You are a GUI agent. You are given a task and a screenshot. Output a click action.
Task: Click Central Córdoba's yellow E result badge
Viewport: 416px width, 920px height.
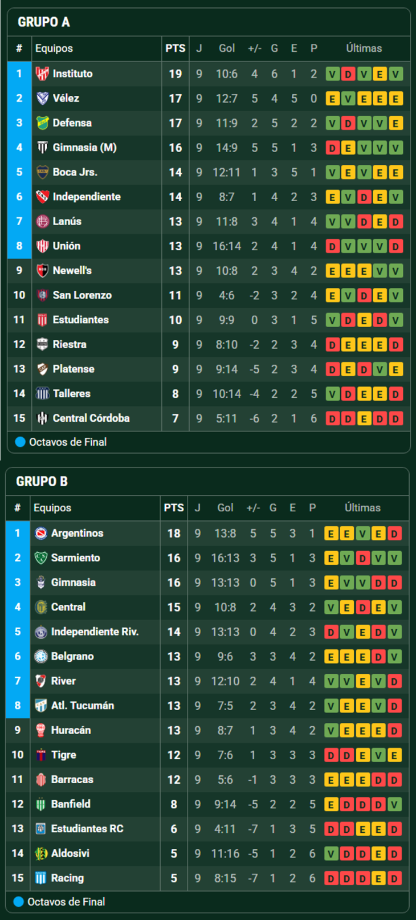(x=364, y=418)
